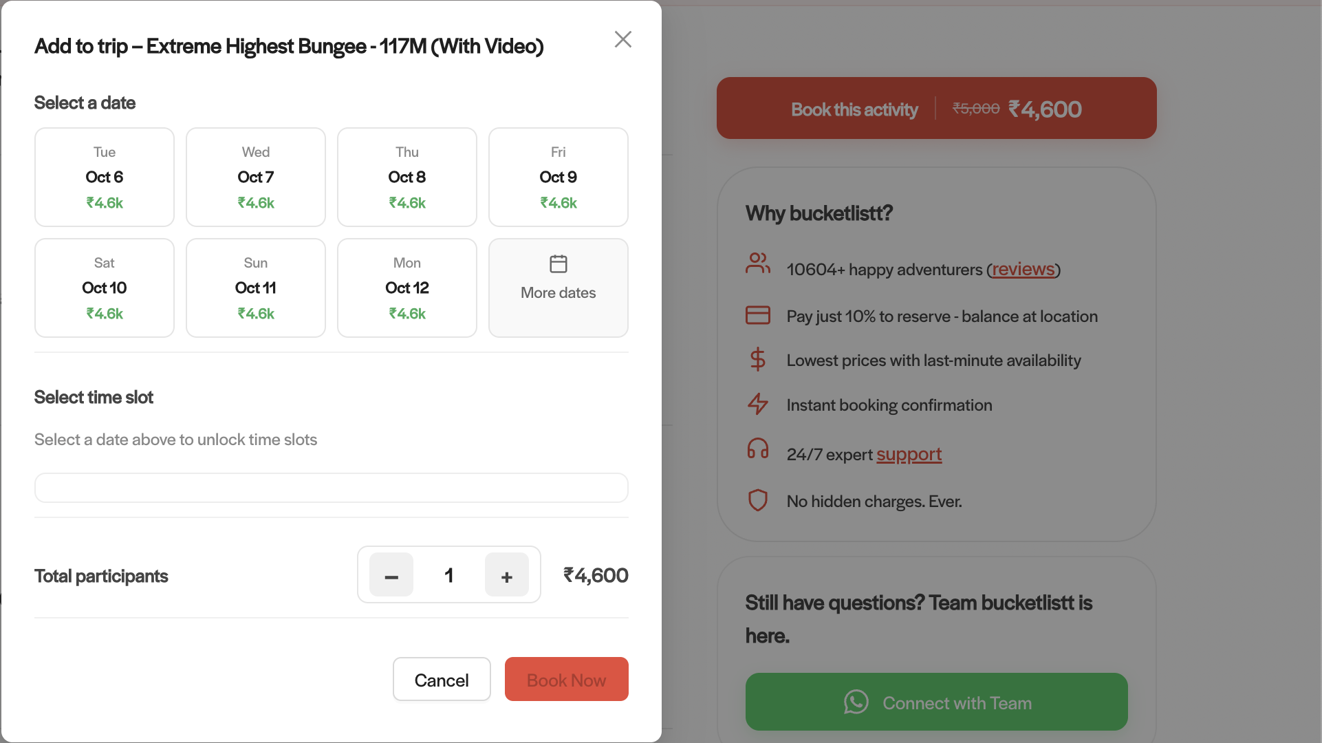Click the shield icon

(x=758, y=500)
